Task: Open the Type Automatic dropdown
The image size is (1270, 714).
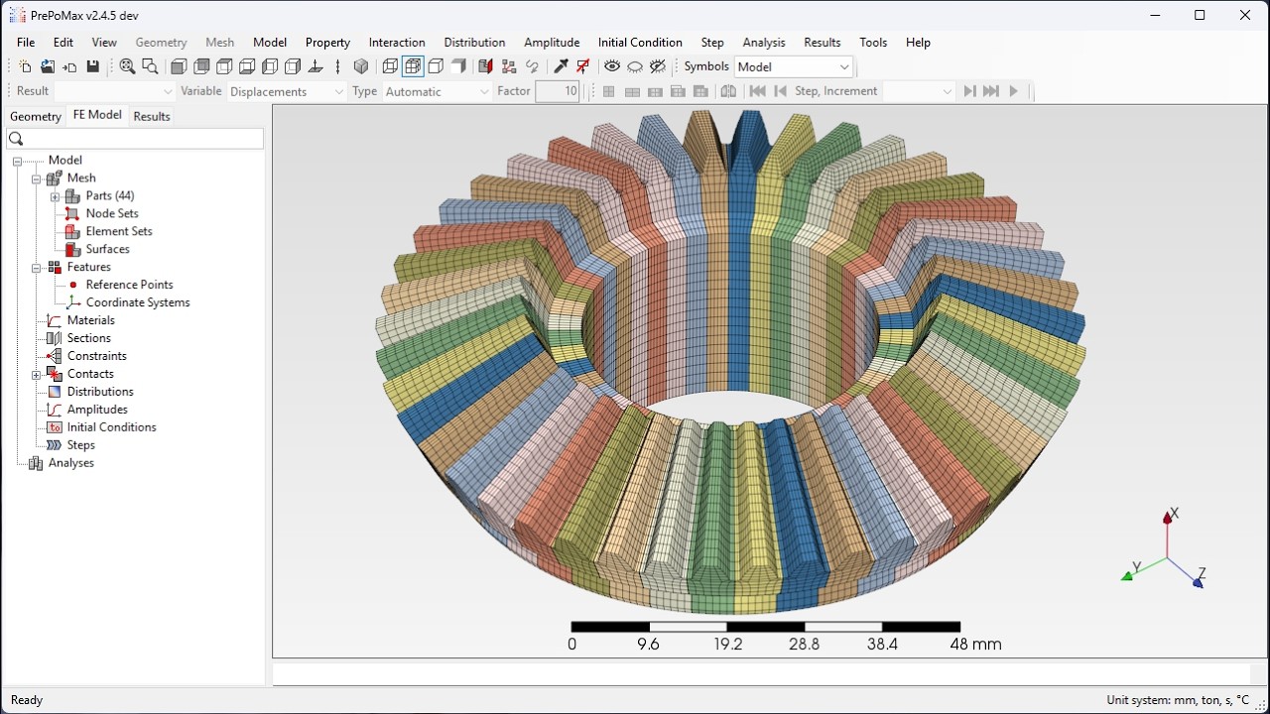Action: point(437,91)
